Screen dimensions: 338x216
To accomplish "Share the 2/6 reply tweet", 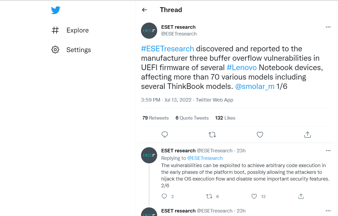I will click(301, 196).
